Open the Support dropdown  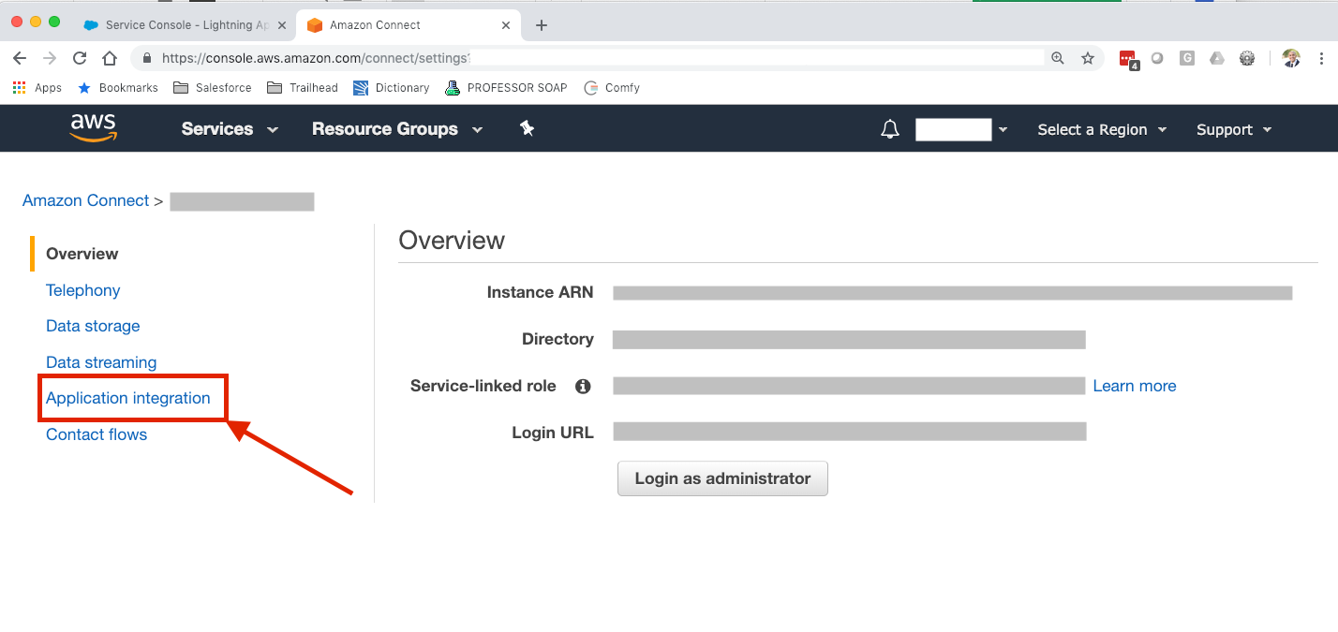(1234, 129)
